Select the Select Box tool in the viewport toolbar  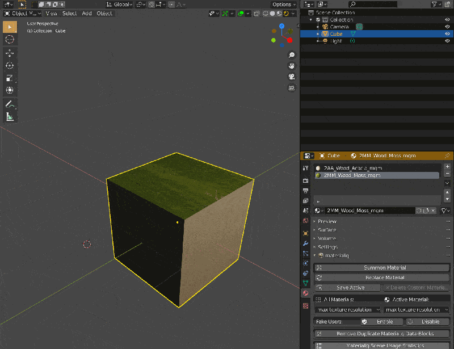10,27
